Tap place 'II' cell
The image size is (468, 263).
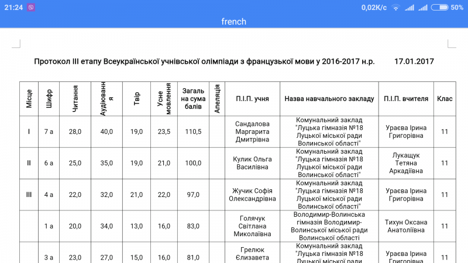(29, 163)
